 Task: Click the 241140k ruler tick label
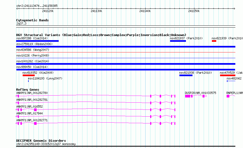tap(145, 11)
